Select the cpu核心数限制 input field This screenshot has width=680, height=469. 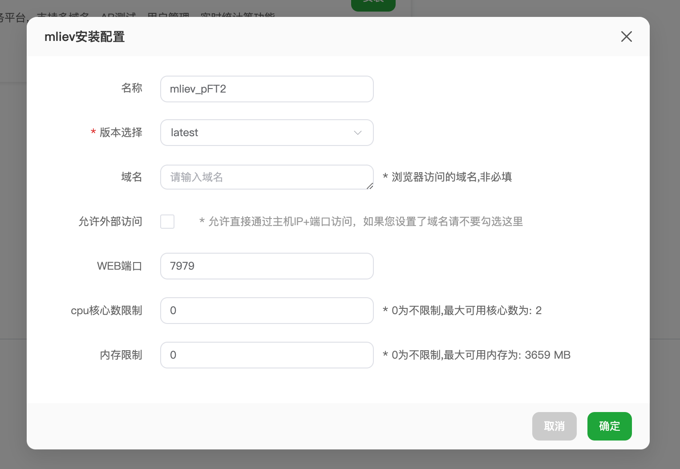pyautogui.click(x=267, y=311)
